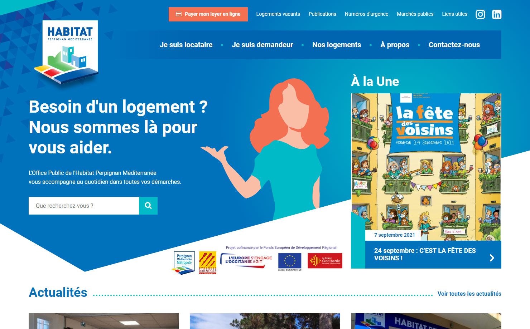The height and width of the screenshot is (329, 530).
Task: Click the 7 septembre 2021 date label
Action: [x=395, y=235]
